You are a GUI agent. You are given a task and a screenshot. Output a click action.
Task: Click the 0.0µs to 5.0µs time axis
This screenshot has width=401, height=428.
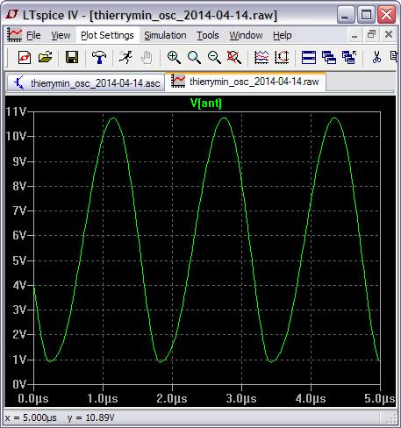(x=206, y=398)
